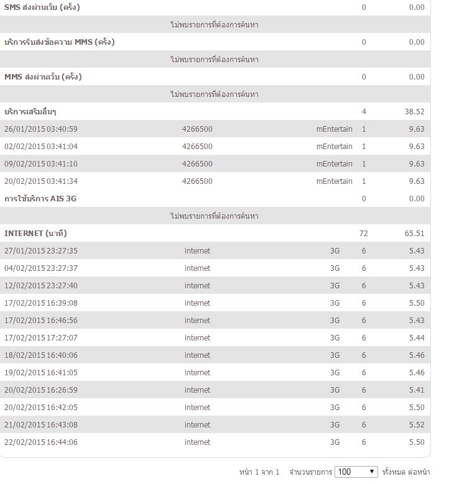This screenshot has width=449, height=484.
Task: Click the 17/02/2015 16:39:08 internet row
Action: tap(215, 303)
